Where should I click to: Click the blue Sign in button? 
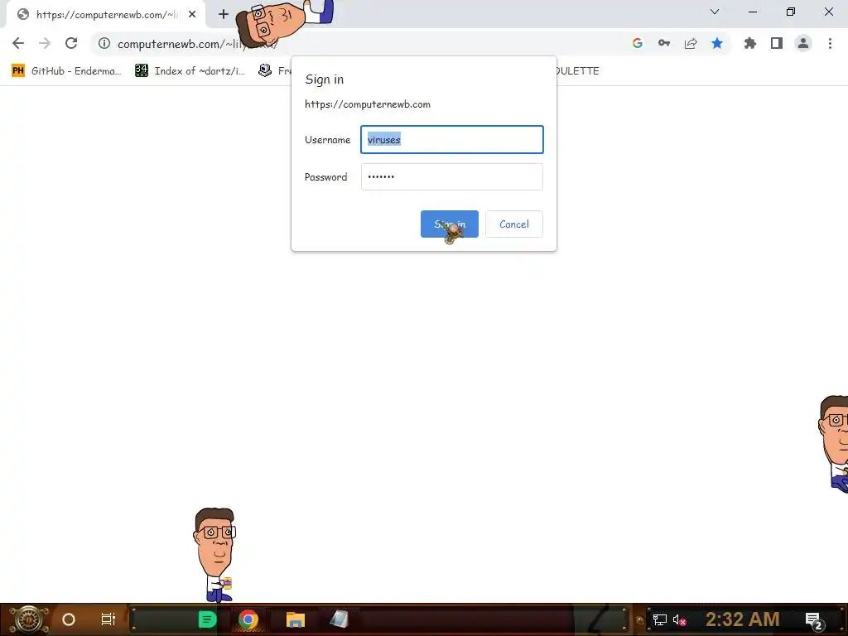450,224
